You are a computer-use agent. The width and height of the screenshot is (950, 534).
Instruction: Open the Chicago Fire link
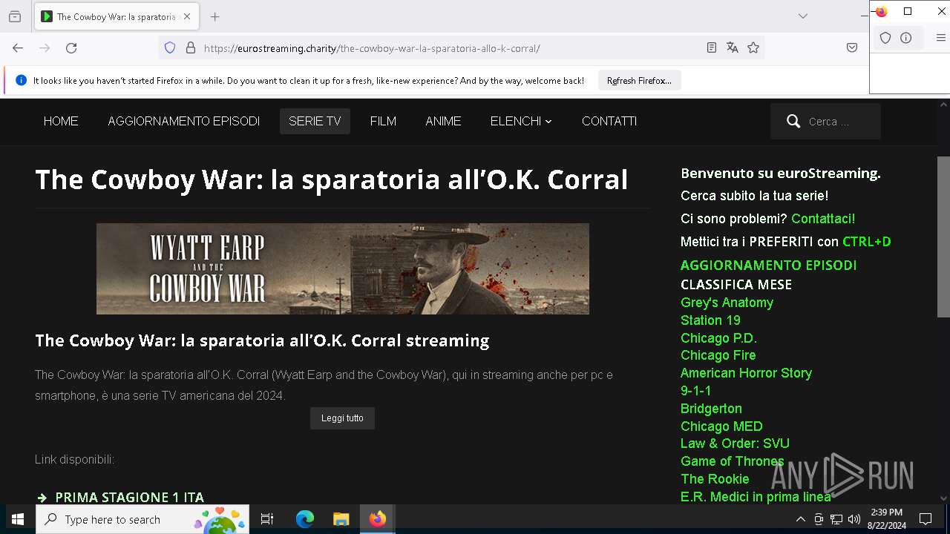tap(718, 355)
